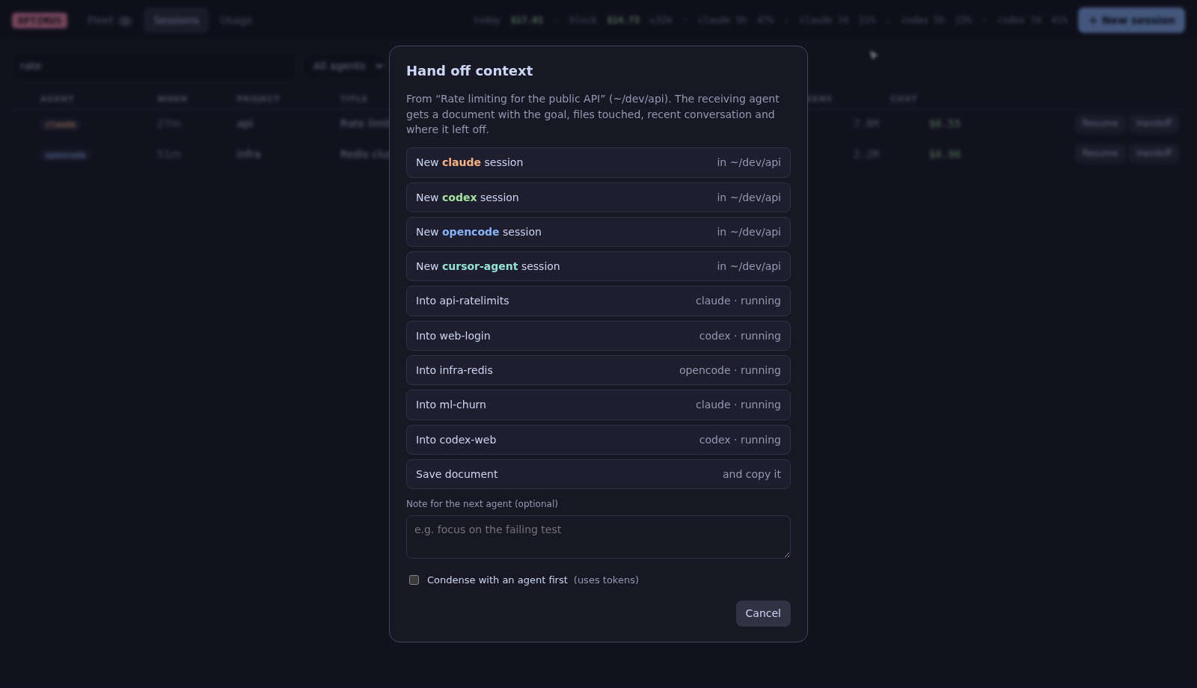Select Save document and copy it
This screenshot has height=688, width=1197.
pyautogui.click(x=598, y=474)
